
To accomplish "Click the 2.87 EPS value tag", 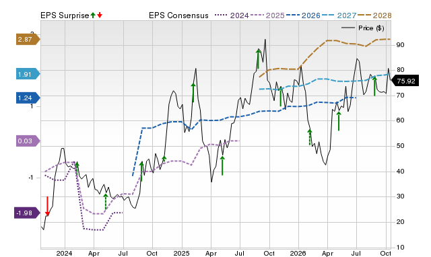I will pos(28,40).
